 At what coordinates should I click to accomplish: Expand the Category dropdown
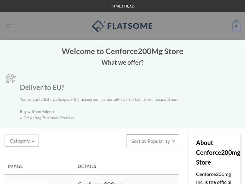click(x=22, y=141)
